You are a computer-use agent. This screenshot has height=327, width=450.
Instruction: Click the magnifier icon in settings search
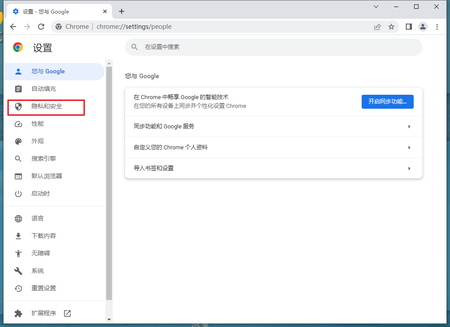click(x=134, y=47)
